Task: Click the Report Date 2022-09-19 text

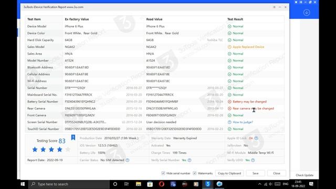Action: pos(45,160)
